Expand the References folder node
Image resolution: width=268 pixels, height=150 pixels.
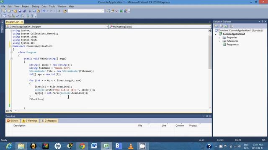click(x=219, y=41)
